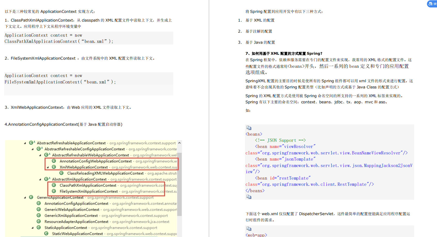Collapse the AbstractRefreshableConfigApplicationContext node

[32, 149]
